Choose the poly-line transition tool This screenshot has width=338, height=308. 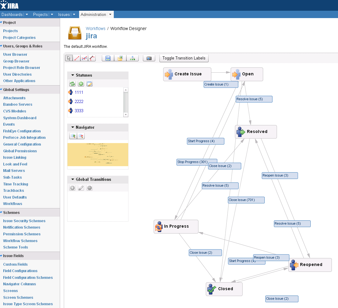point(84,58)
